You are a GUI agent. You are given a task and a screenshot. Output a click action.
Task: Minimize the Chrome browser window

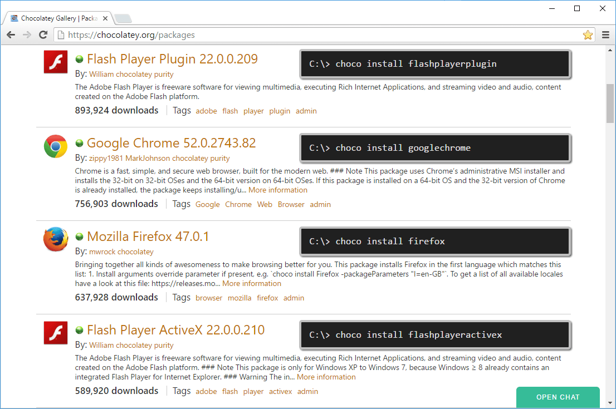(551, 8)
